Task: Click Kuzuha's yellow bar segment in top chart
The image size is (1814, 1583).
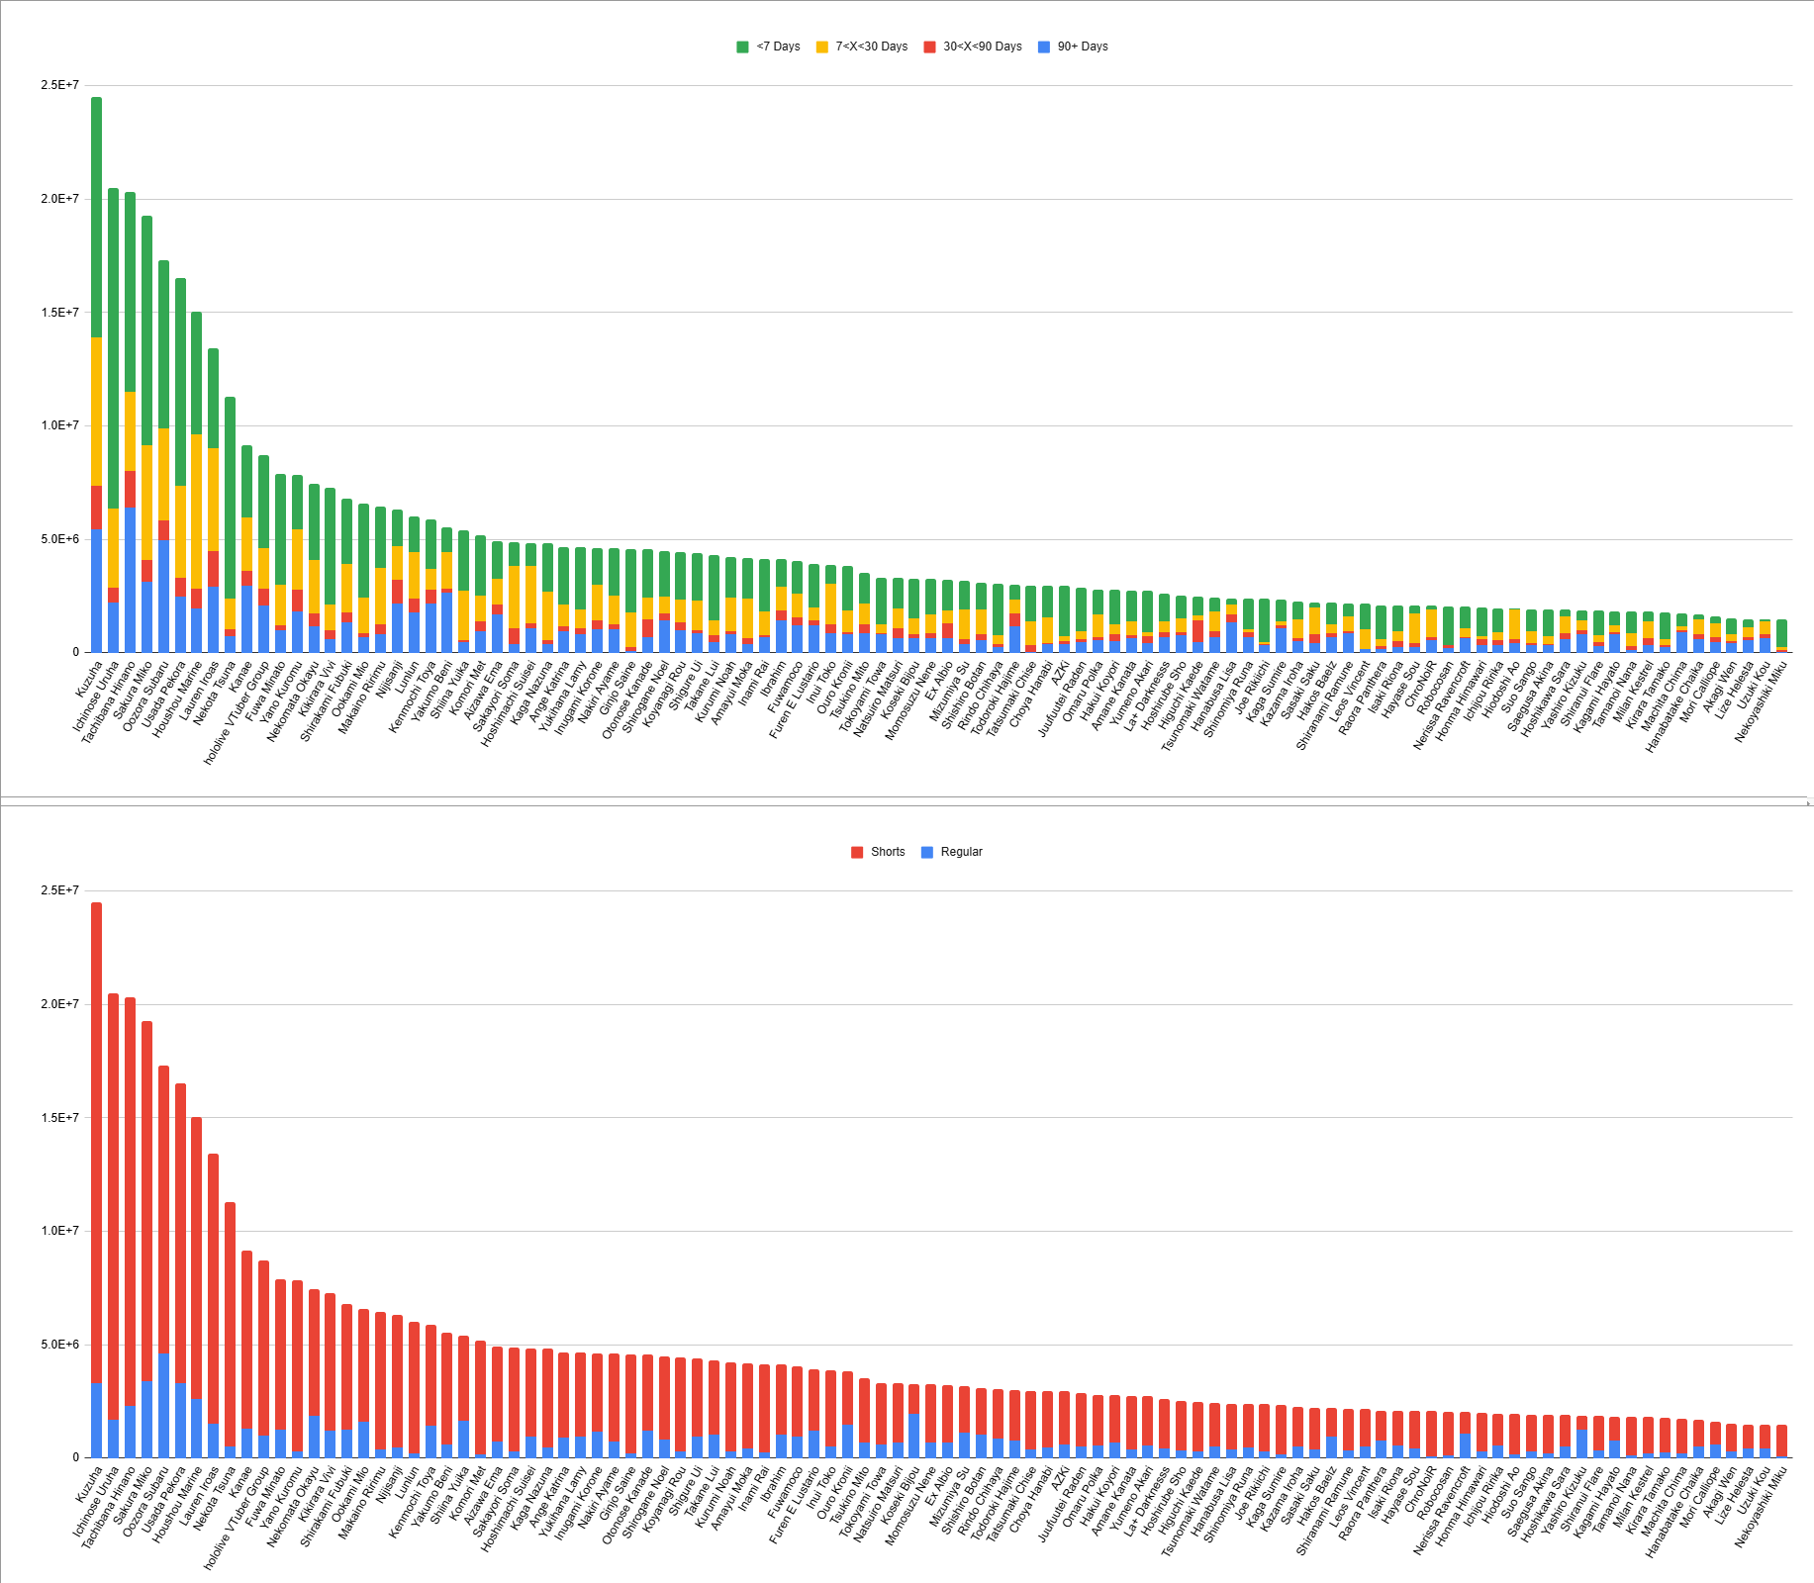Action: tap(96, 412)
